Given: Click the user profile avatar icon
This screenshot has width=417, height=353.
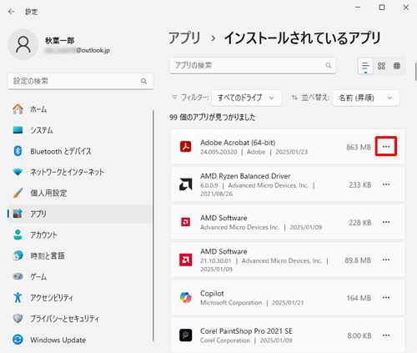Looking at the screenshot, I should pos(23,44).
